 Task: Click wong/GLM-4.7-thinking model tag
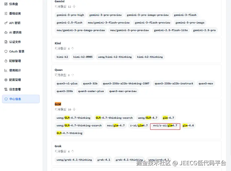(74, 118)
